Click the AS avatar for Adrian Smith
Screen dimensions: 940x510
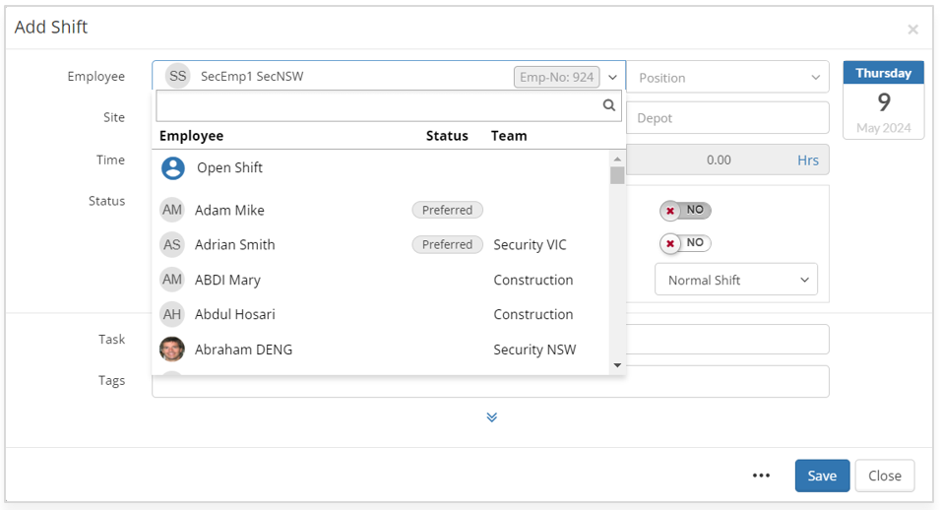pos(172,245)
